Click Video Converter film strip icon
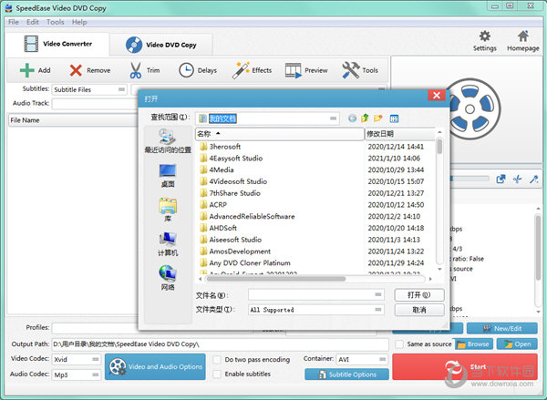 click(31, 44)
